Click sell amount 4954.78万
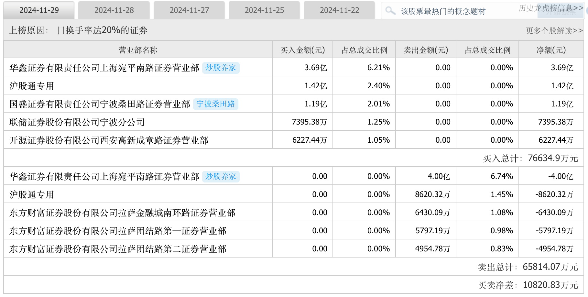The width and height of the screenshot is (588, 297). (x=433, y=249)
